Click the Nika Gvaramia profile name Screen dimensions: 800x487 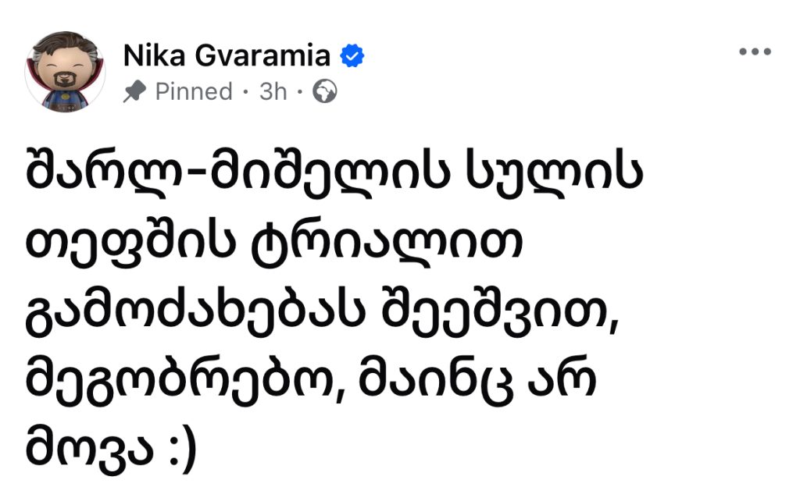227,55
